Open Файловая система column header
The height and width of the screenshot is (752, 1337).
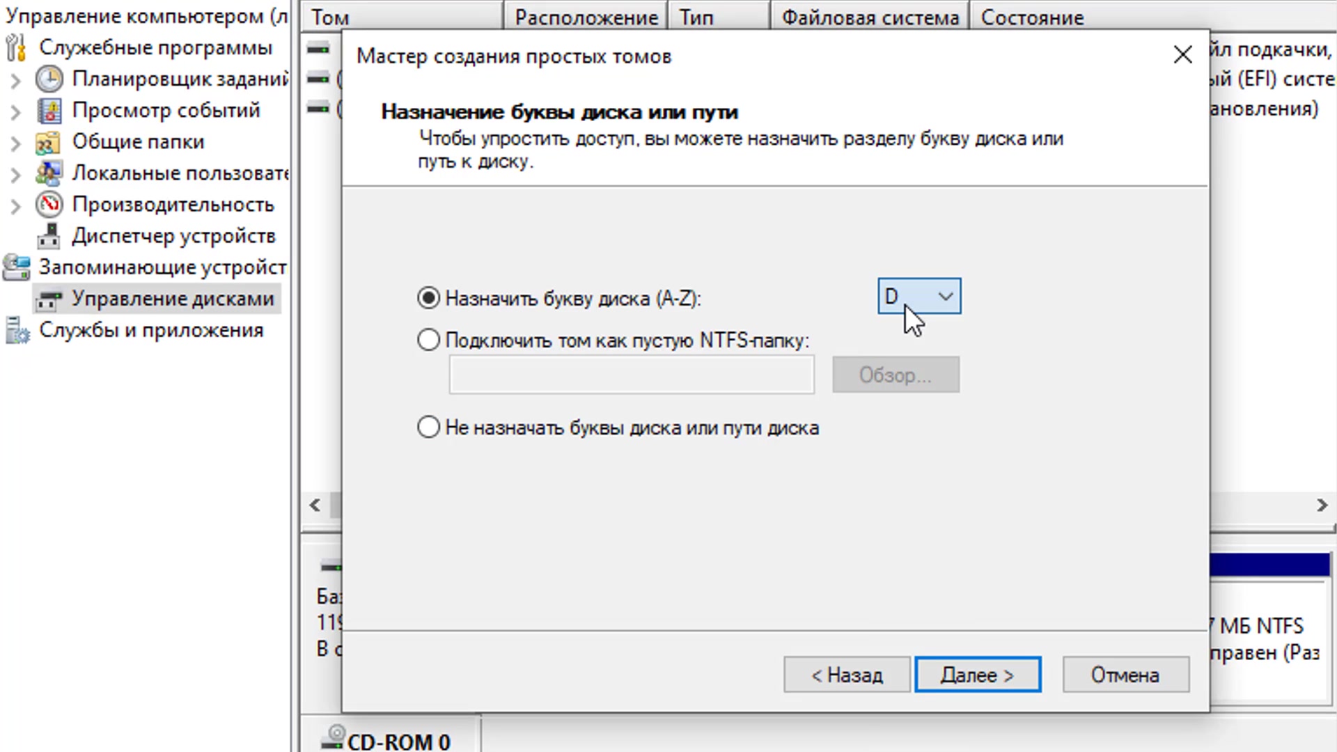(868, 17)
